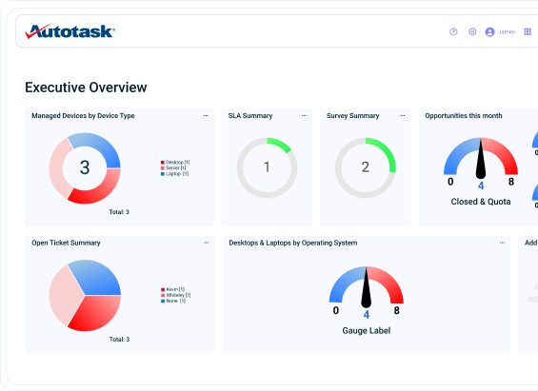Image resolution: width=538 pixels, height=391 pixels.
Task: Click the Survey Summary widget title
Action: coord(352,116)
